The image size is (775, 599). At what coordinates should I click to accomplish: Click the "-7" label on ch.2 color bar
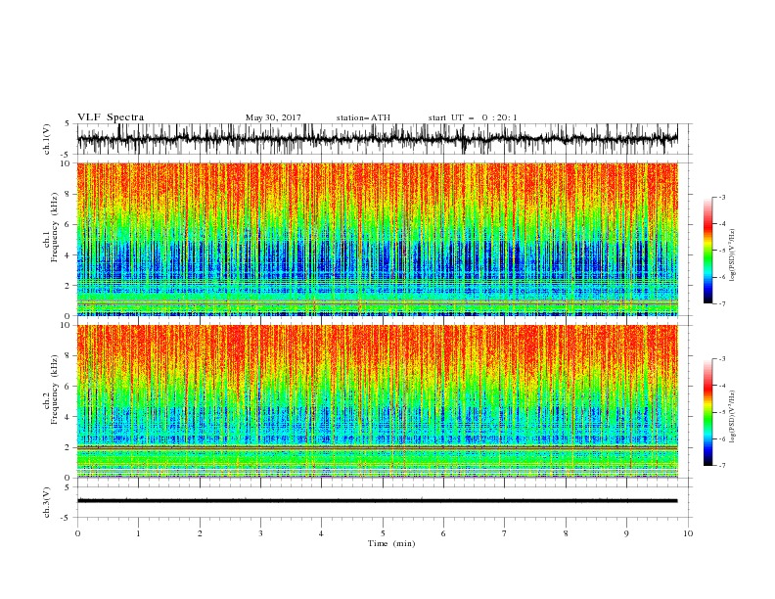tap(721, 465)
